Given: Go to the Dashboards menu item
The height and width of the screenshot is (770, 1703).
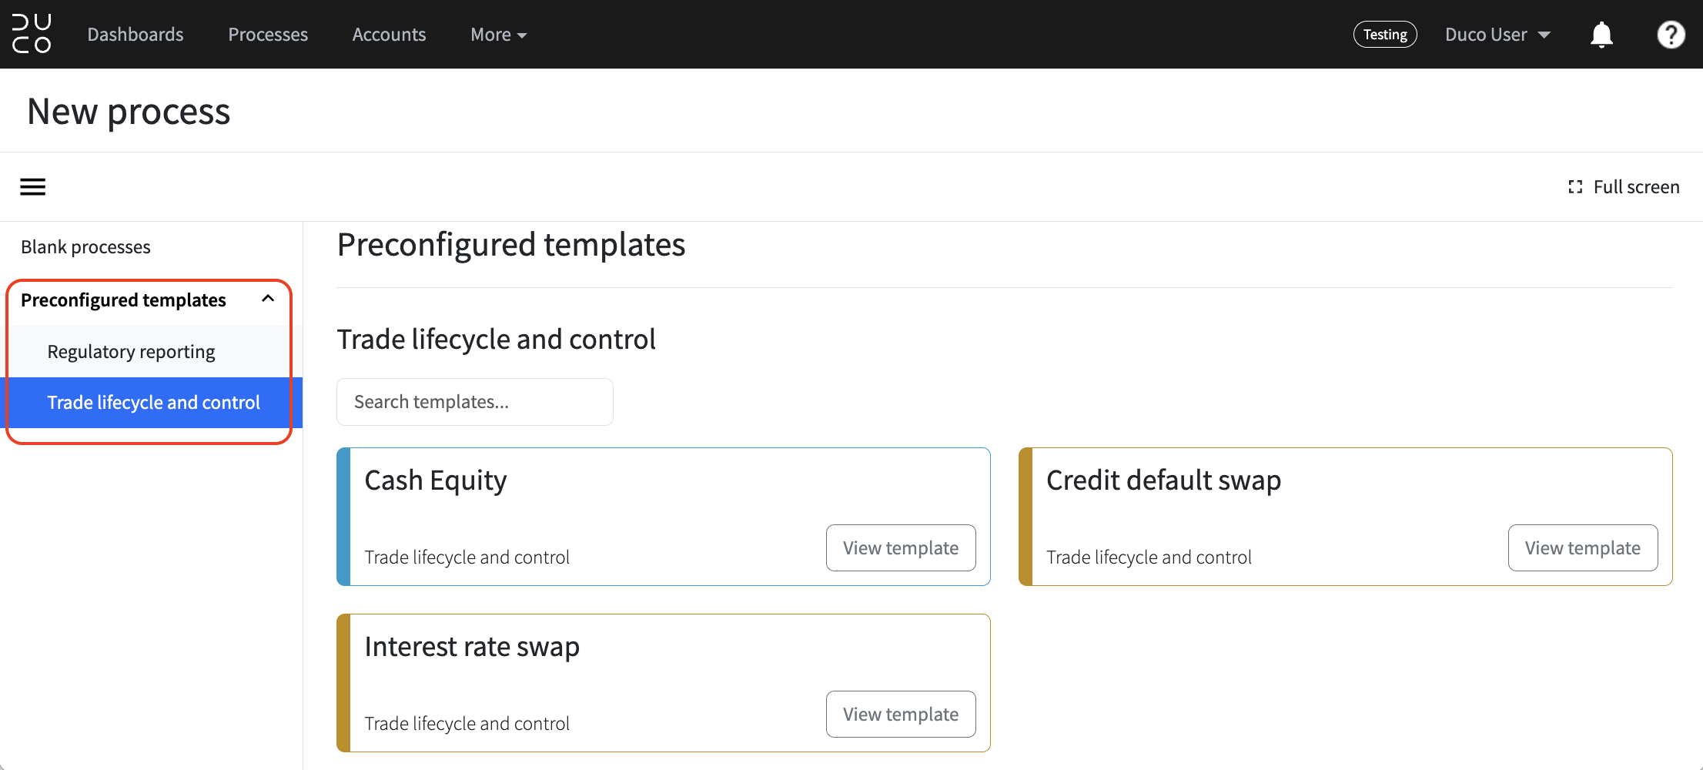Looking at the screenshot, I should click(136, 35).
